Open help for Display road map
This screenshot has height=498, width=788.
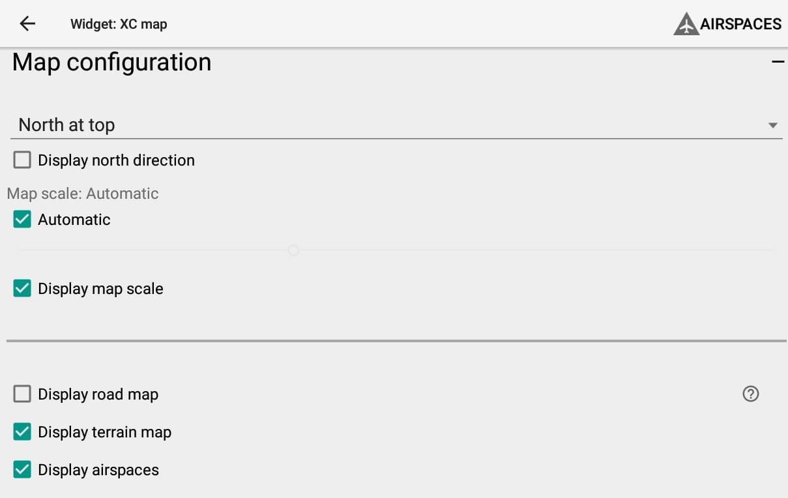tap(751, 394)
